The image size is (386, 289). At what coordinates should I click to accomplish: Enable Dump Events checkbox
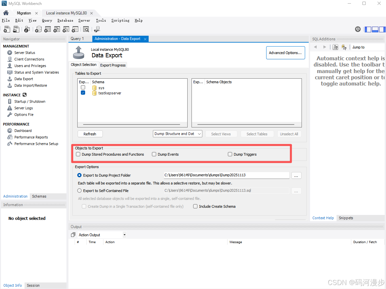click(154, 154)
